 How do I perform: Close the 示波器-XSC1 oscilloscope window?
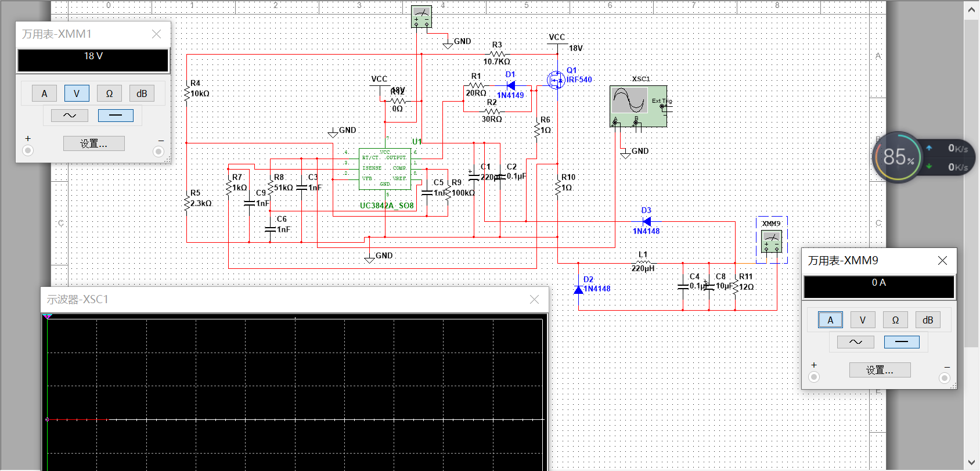click(534, 299)
